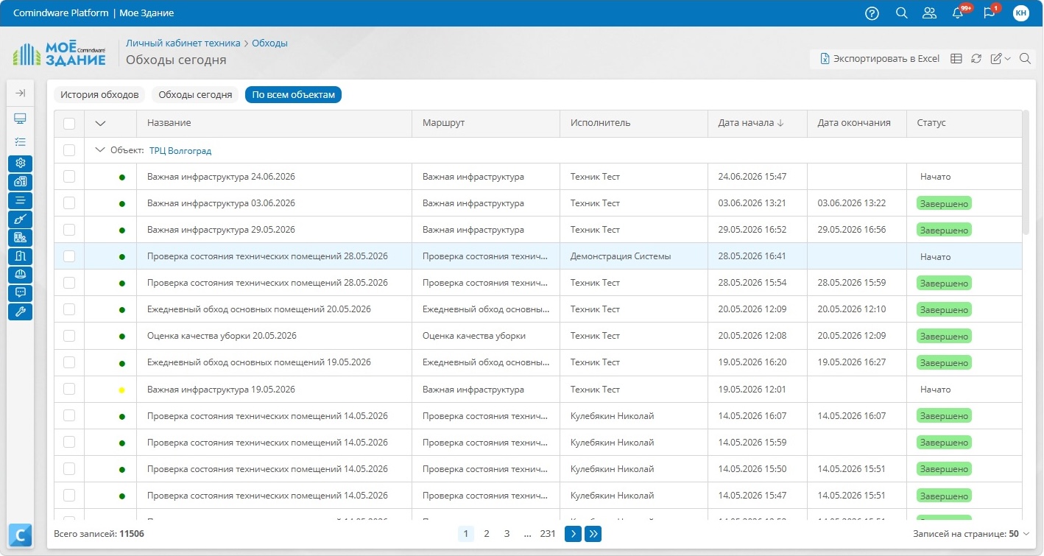Viewport: 1044px width, 556px height.
Task: Open the flag icon with badge 1
Action: coord(990,13)
